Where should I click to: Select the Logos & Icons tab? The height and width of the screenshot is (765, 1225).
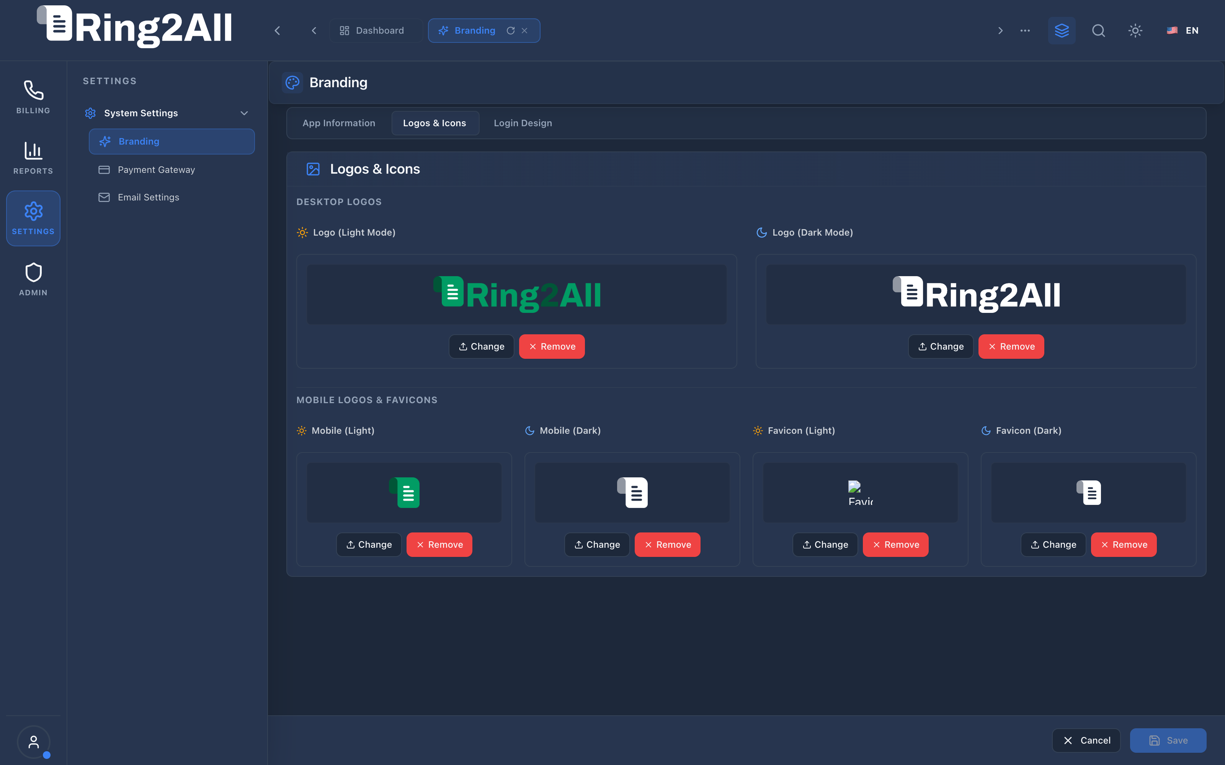point(434,123)
